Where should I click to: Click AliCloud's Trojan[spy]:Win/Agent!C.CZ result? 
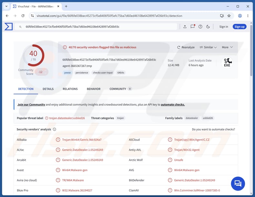tap(192, 140)
